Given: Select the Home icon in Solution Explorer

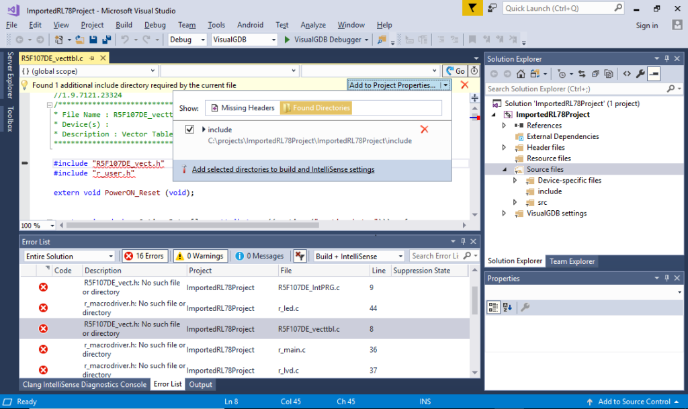Looking at the screenshot, I should click(521, 74).
